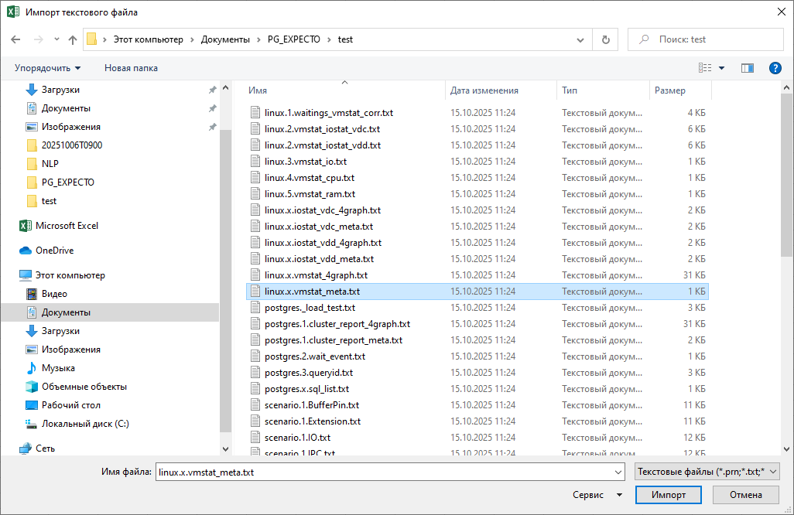Open the view options dropdown arrow
Image resolution: width=794 pixels, height=515 pixels.
[x=721, y=68]
